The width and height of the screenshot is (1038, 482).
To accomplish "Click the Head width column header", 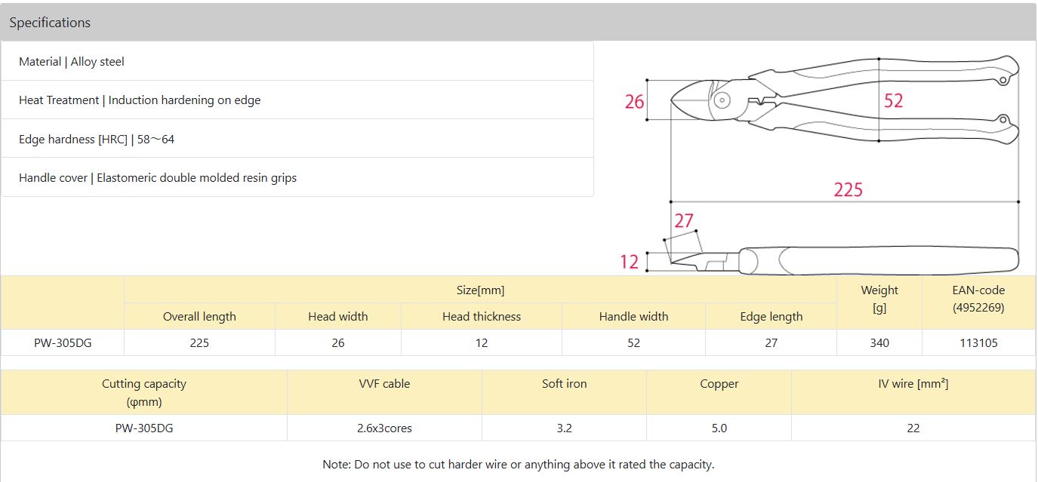I will pos(337,317).
